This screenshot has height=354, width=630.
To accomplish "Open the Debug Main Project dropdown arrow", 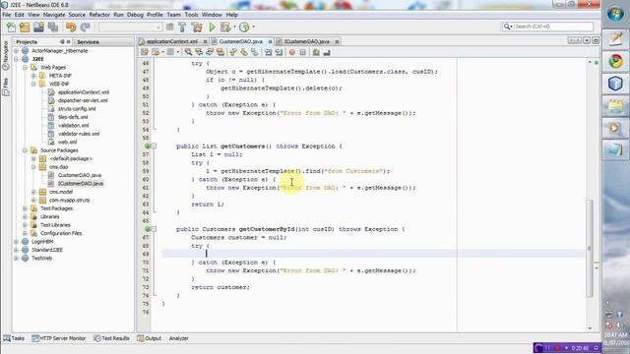I will [234, 27].
